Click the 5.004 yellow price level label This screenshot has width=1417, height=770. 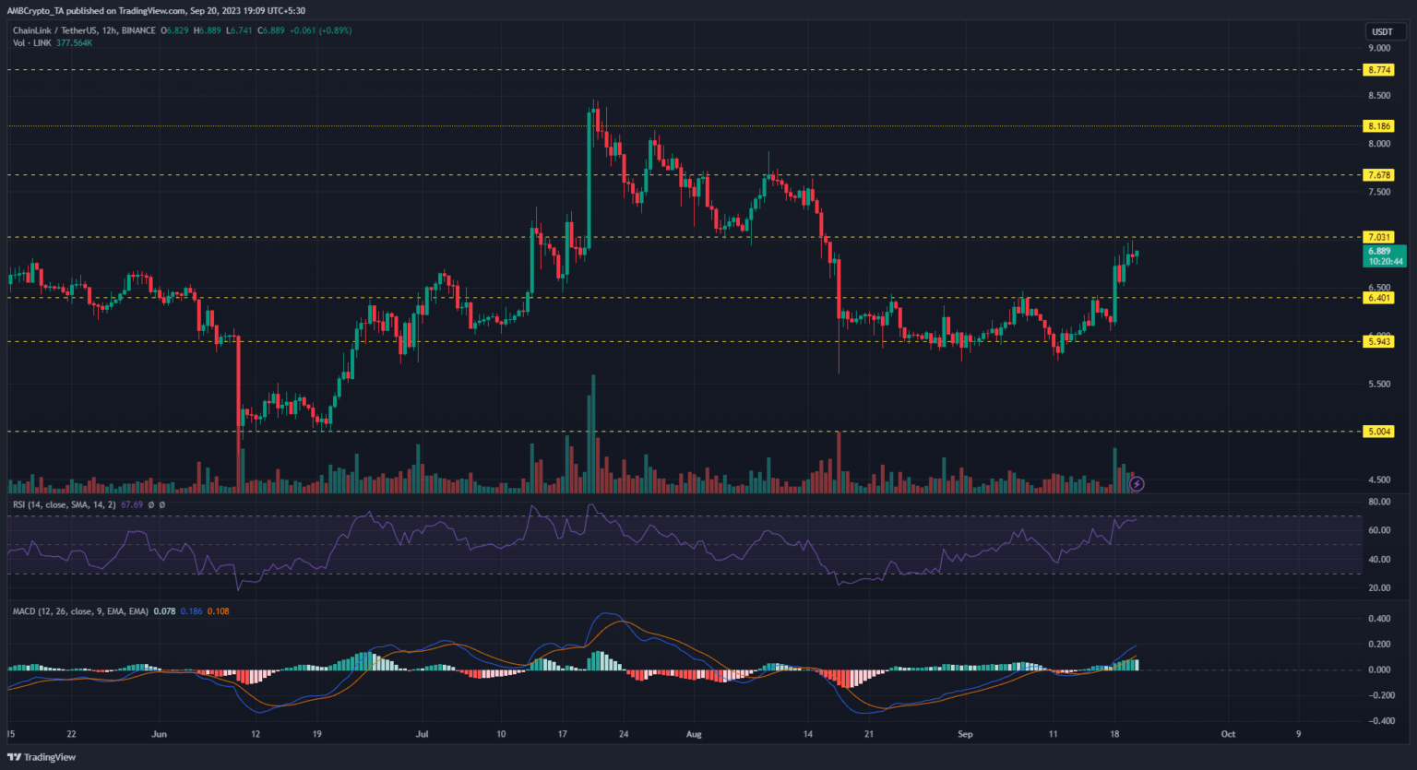(1379, 432)
